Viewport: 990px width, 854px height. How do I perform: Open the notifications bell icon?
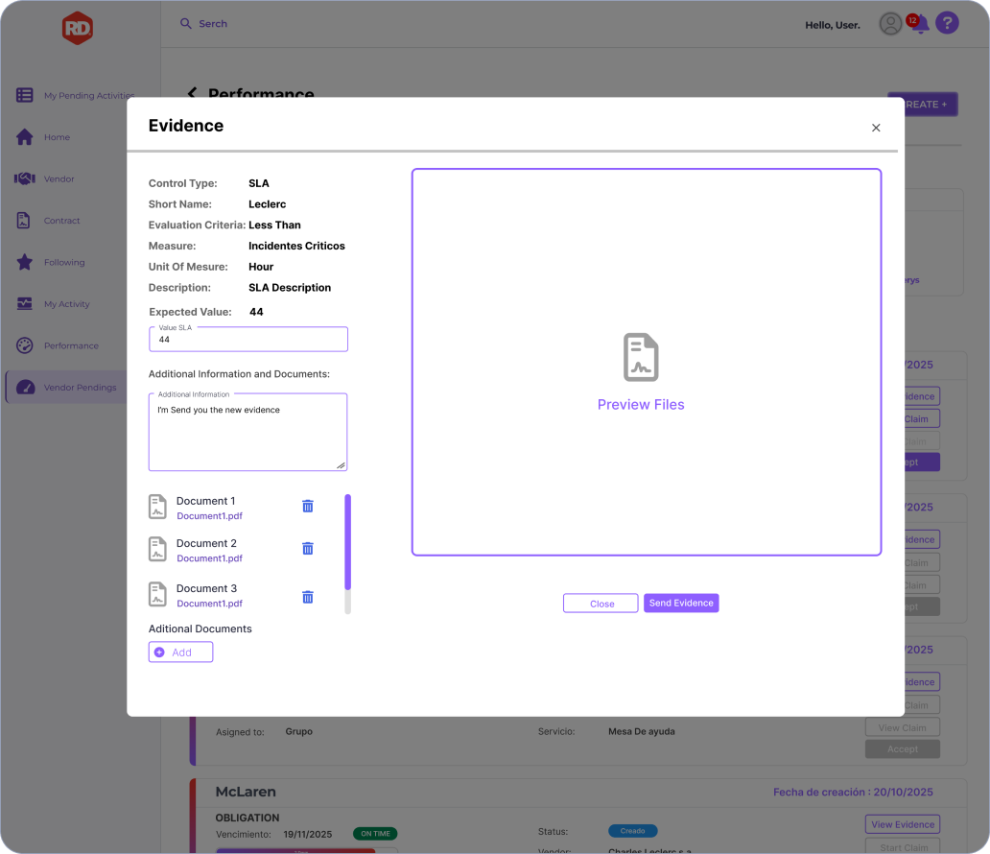point(921,24)
